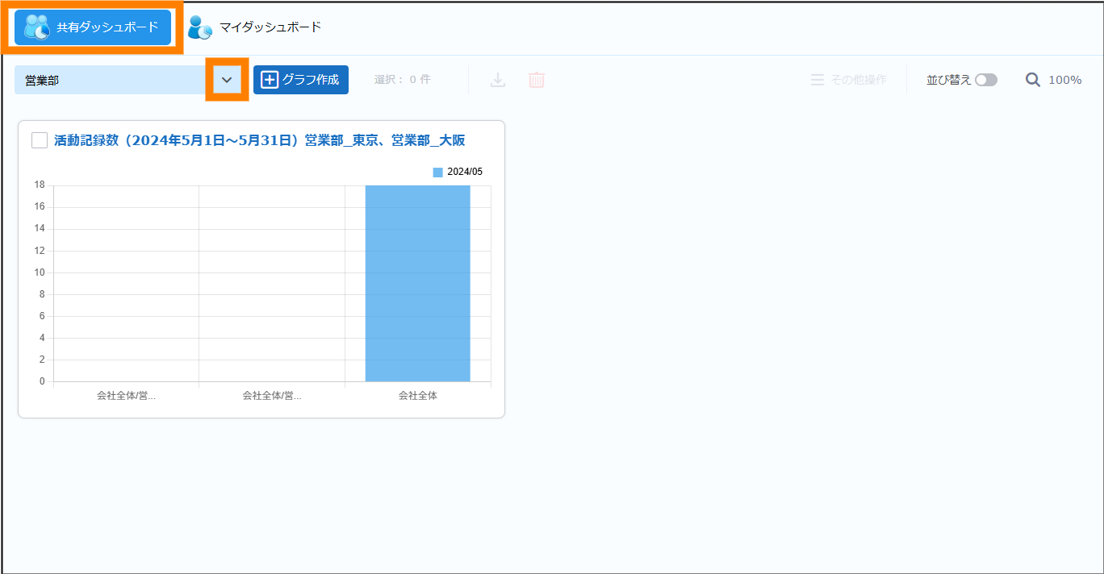Switch to the マイダッシュボード tab
Screen dimensions: 1104x574
pyautogui.click(x=270, y=27)
